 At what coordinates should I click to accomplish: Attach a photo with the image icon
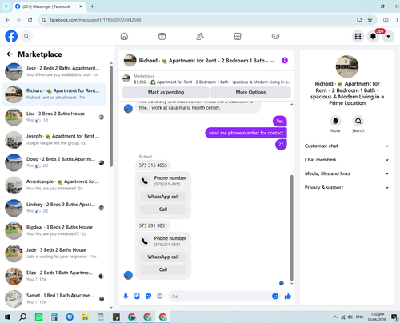[x=137, y=296]
